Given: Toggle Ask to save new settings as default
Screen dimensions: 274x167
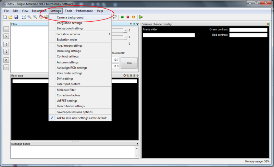Looking at the screenshot, I should pos(82,118).
